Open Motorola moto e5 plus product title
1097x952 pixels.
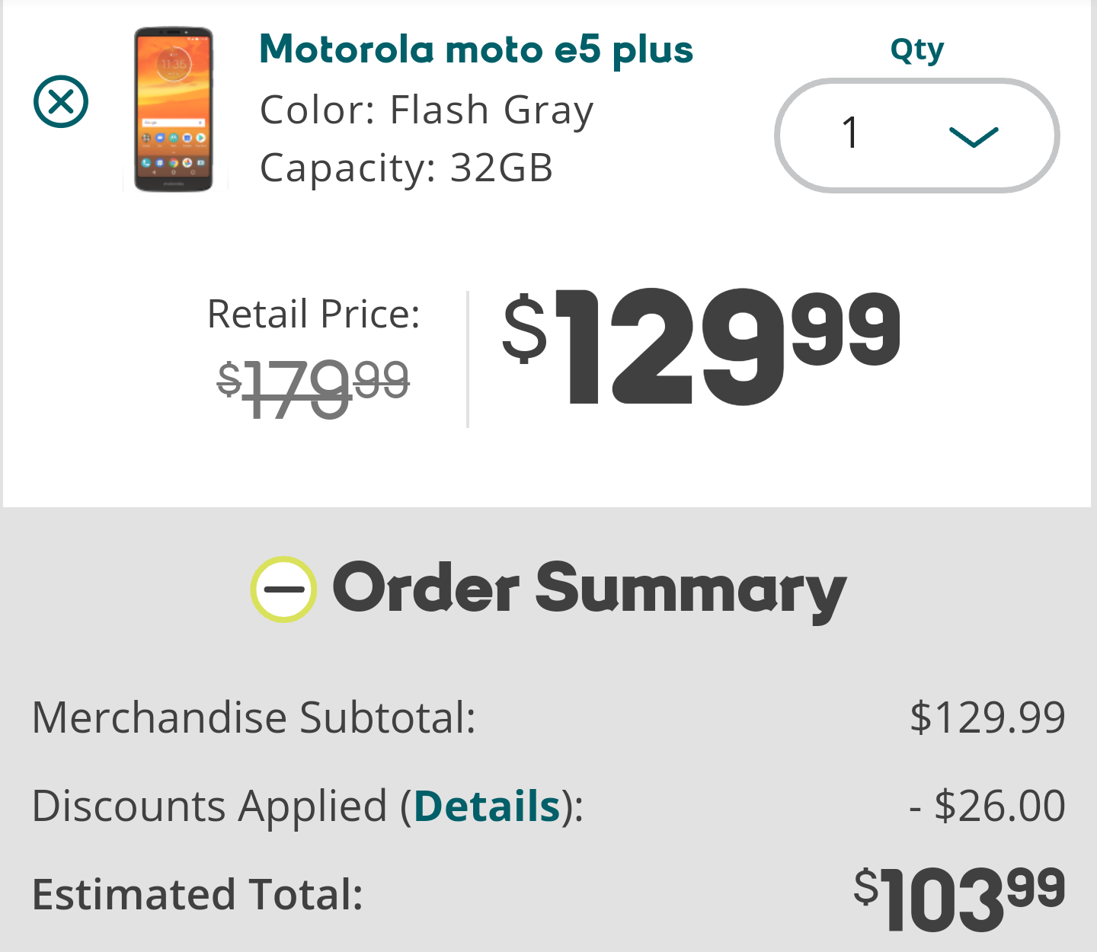click(x=476, y=50)
